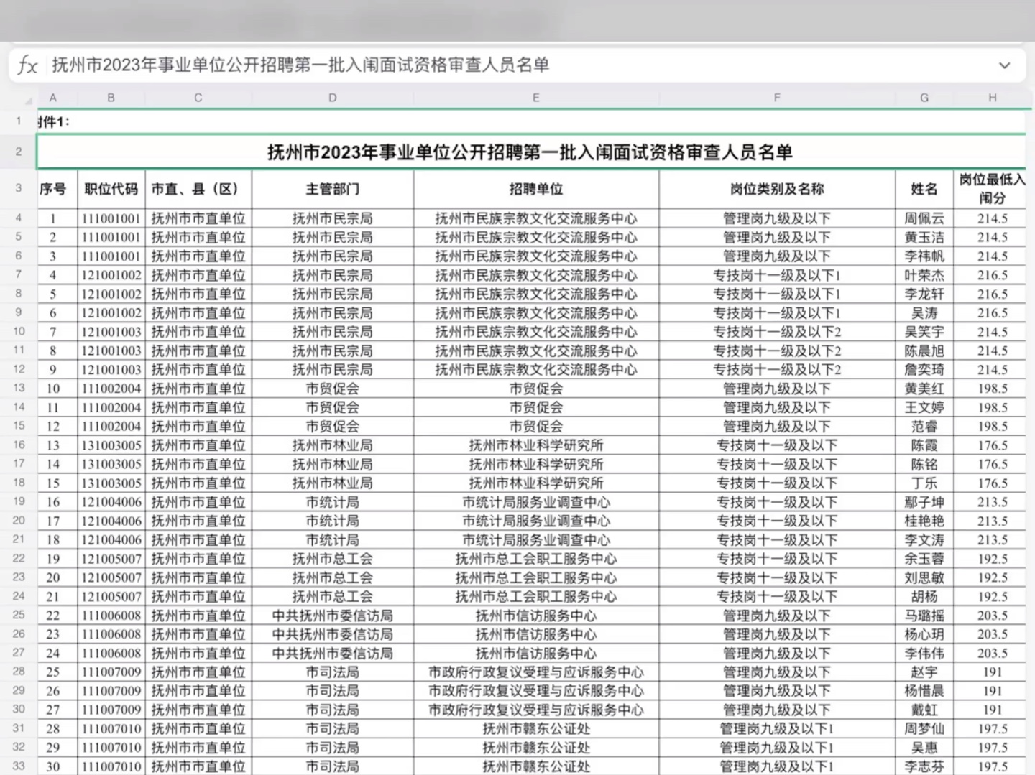Select column H header
Image resolution: width=1035 pixels, height=775 pixels.
click(x=993, y=98)
